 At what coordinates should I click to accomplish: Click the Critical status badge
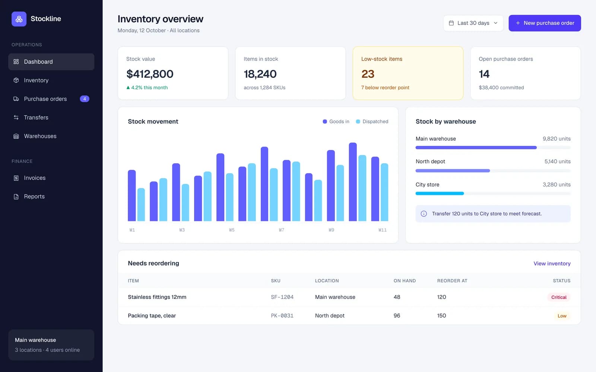coord(559,297)
